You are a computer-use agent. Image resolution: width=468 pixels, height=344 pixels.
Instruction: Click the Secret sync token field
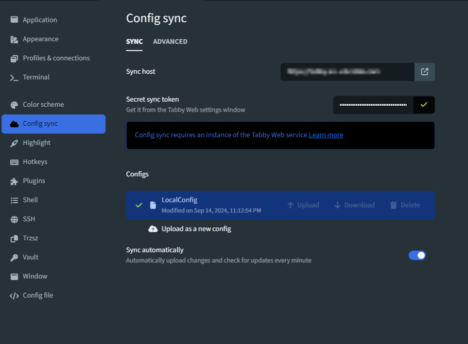point(373,105)
